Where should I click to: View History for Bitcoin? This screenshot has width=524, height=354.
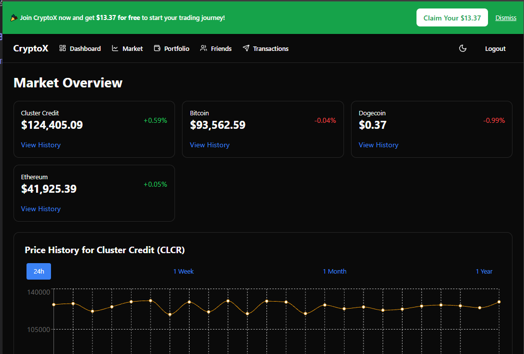(x=209, y=145)
